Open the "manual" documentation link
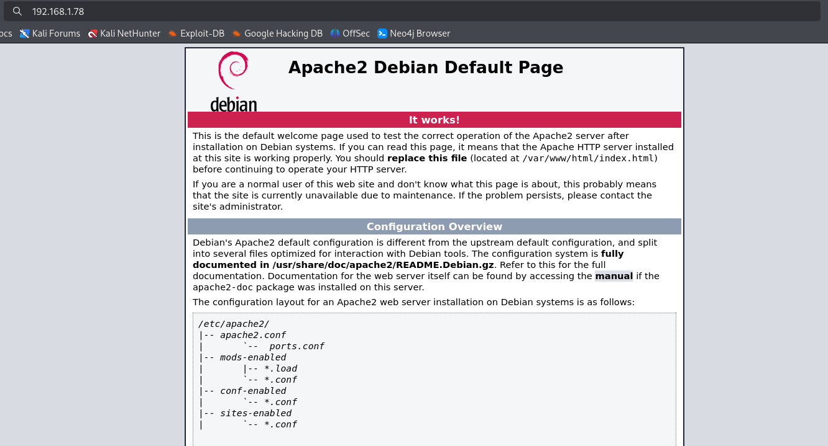Image resolution: width=828 pixels, height=446 pixels. pyautogui.click(x=614, y=276)
